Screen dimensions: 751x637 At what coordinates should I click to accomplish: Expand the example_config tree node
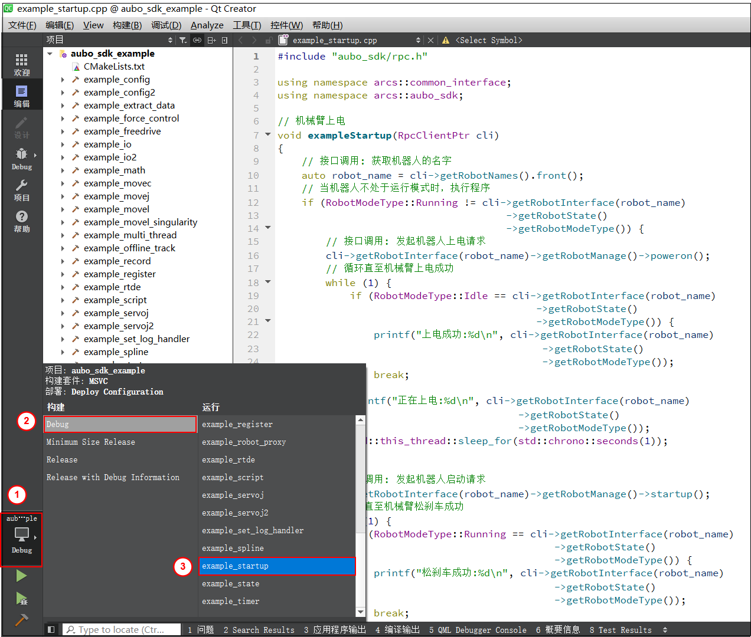click(63, 80)
